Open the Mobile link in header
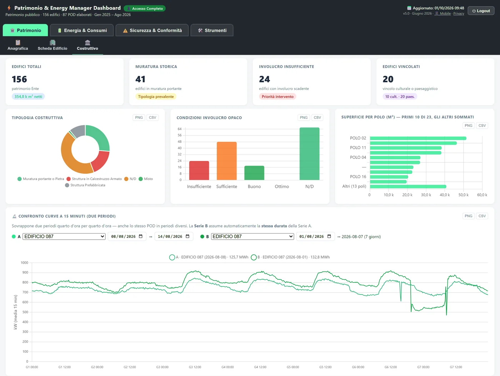 pos(443,14)
